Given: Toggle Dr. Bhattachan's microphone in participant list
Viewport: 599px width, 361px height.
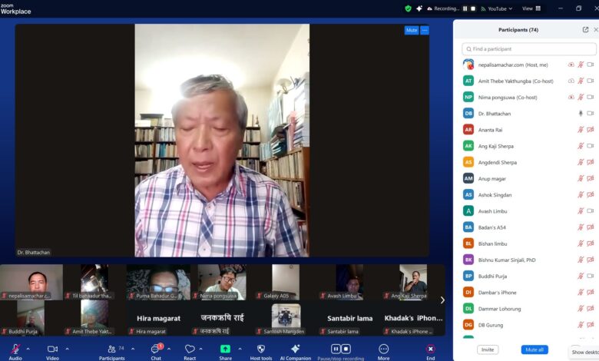Looking at the screenshot, I should (581, 114).
